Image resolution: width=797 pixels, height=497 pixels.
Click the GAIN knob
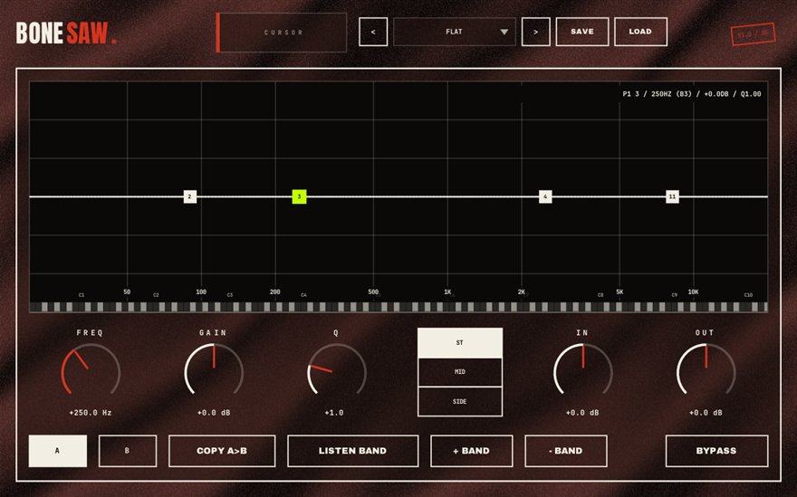click(x=214, y=371)
